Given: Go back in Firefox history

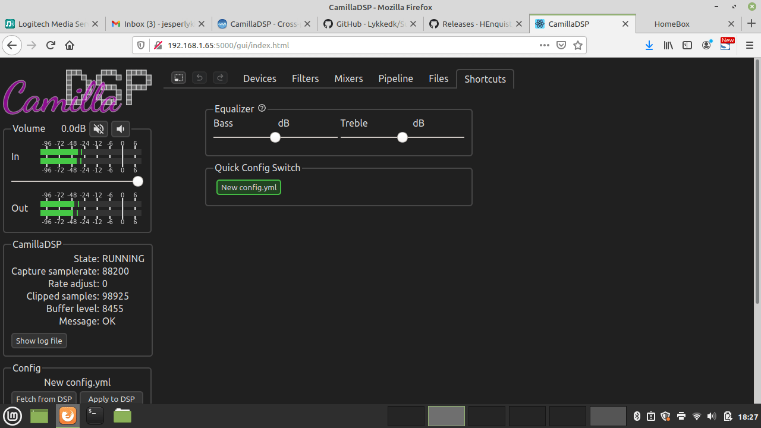Looking at the screenshot, I should pos(12,45).
